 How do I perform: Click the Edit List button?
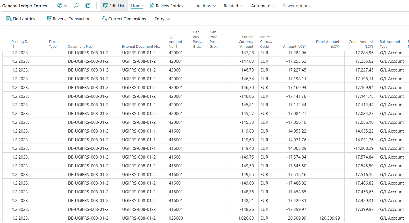[x=114, y=6]
